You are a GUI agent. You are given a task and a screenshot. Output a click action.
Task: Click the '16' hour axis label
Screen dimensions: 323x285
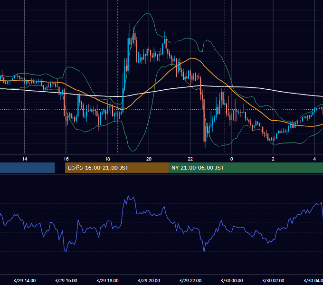pos(66,159)
